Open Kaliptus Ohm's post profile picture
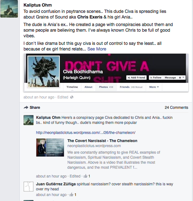This screenshot has height=201, width=193. point(9,9)
